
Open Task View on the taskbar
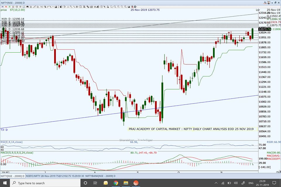pyautogui.click(x=95, y=183)
